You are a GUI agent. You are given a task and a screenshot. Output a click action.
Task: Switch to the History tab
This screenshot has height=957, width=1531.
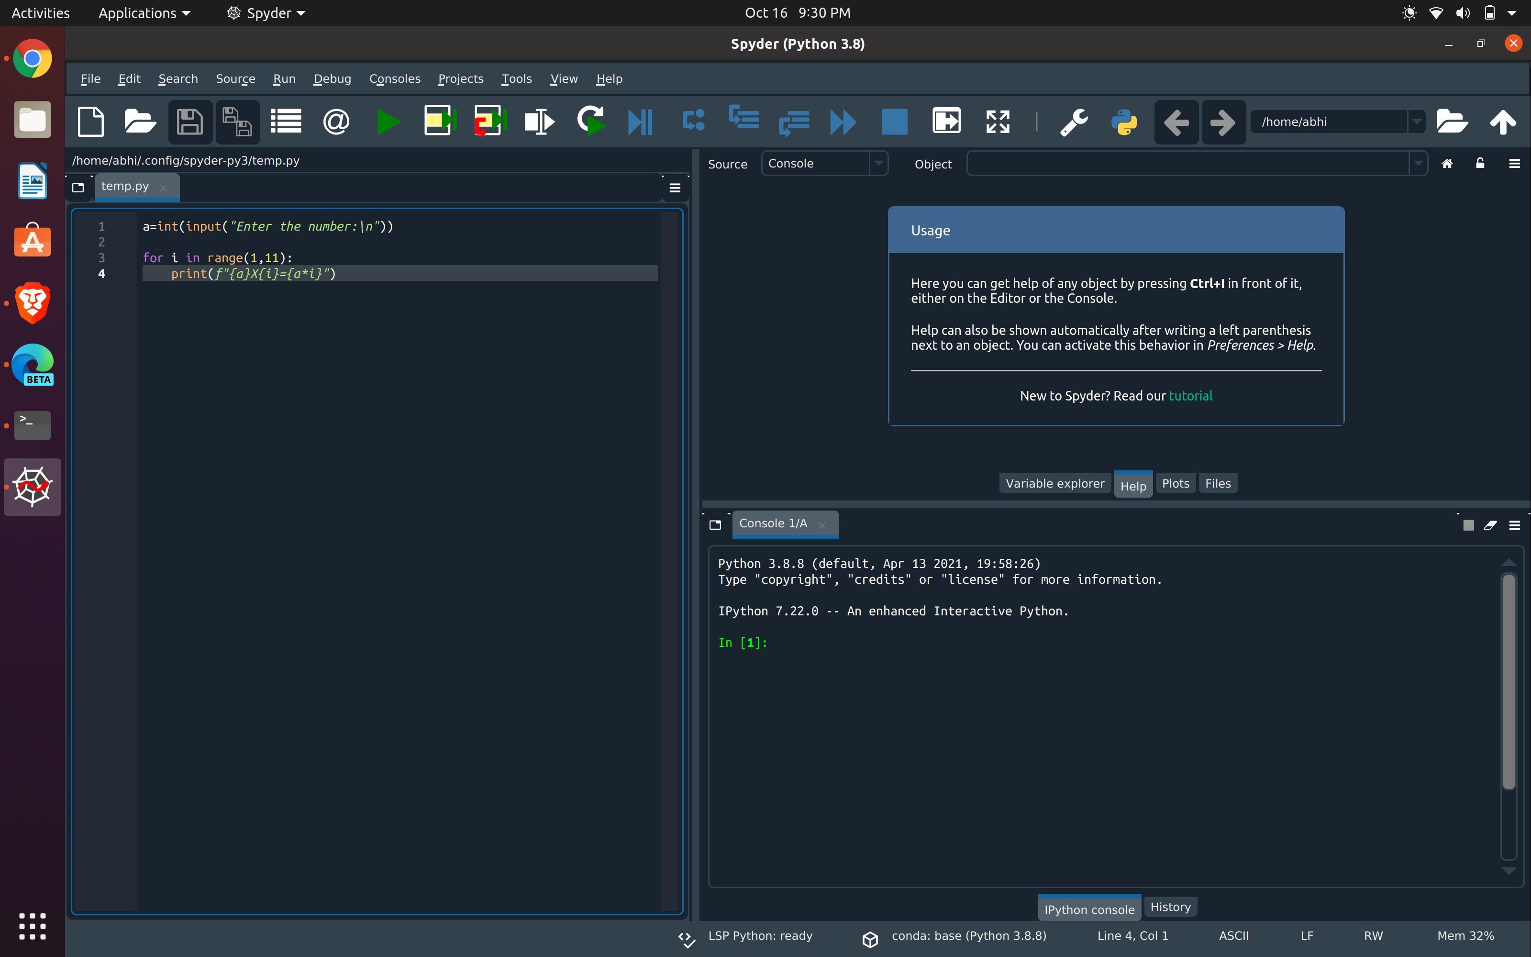point(1170,907)
